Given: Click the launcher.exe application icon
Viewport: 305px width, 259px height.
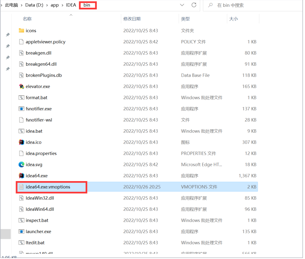Looking at the screenshot, I should (x=21, y=232).
